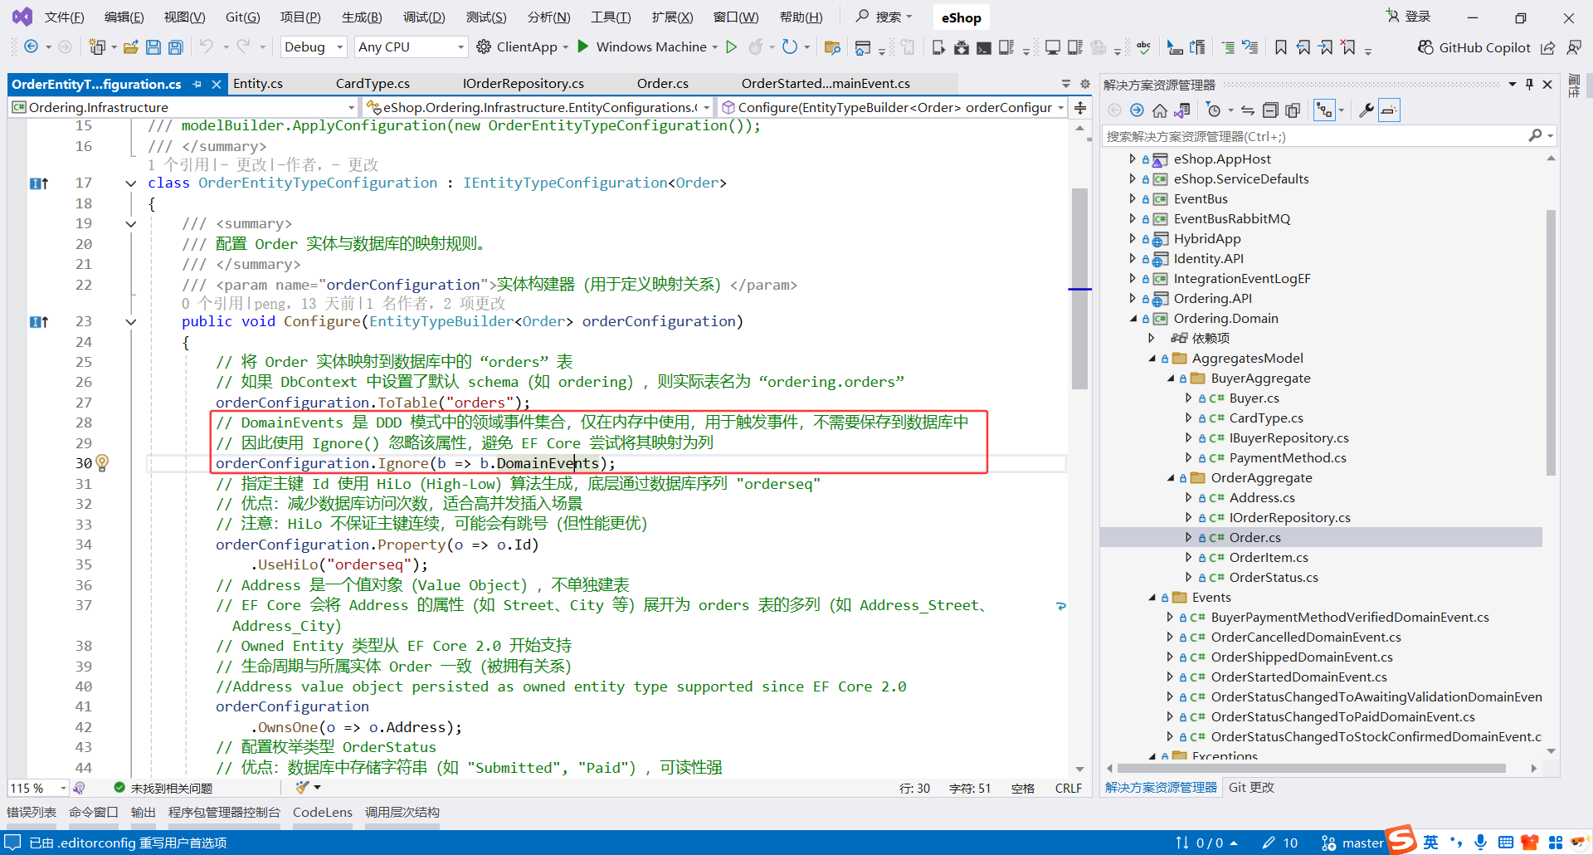Click the tool window settings gear above the editor
Viewport: 1593px width, 855px height.
1084,84
